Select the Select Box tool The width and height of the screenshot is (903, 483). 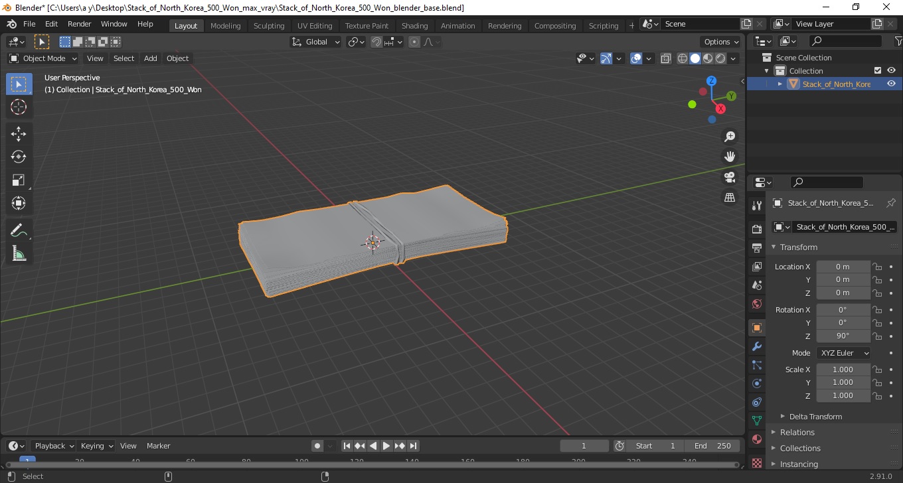pos(19,84)
